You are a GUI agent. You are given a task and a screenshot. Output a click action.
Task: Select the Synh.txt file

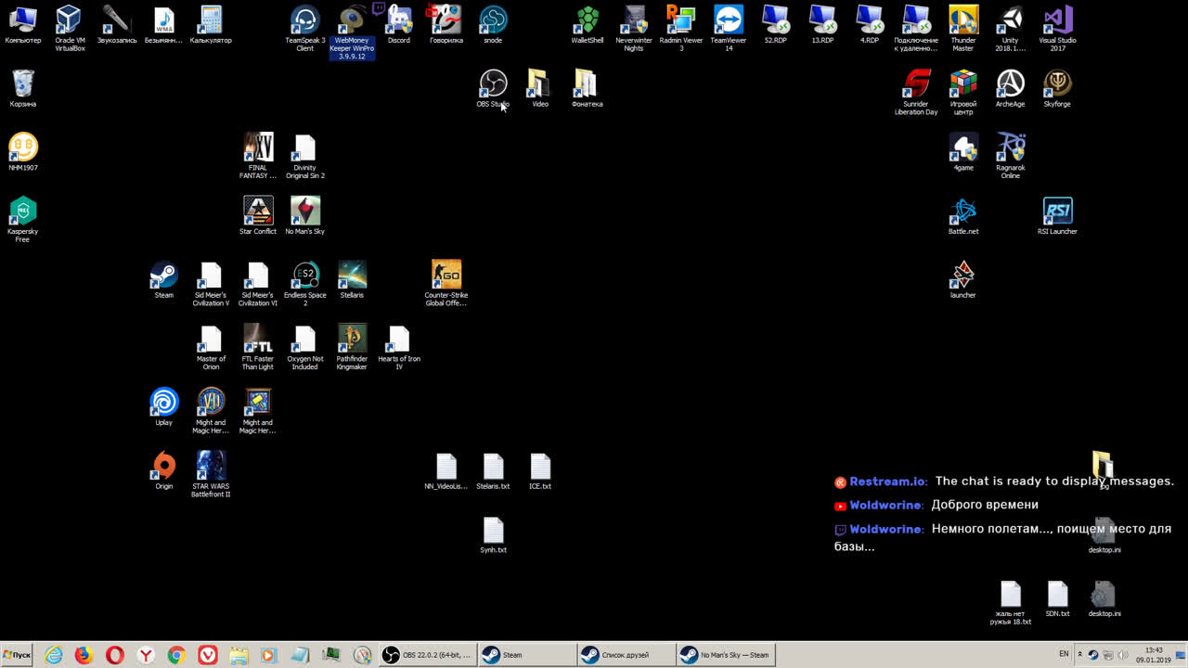[493, 531]
